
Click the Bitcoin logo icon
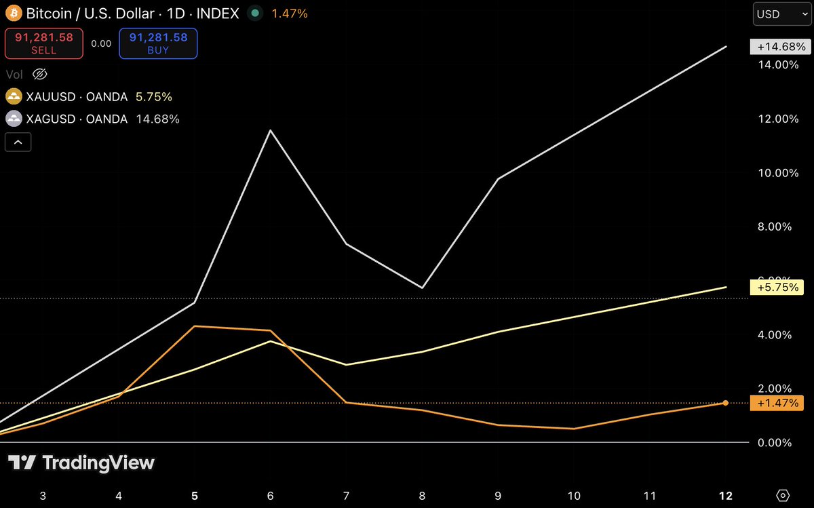(13, 13)
